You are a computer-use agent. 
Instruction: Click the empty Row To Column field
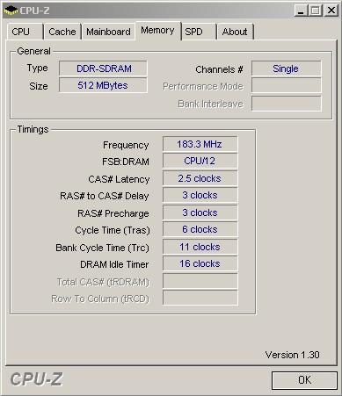[200, 298]
